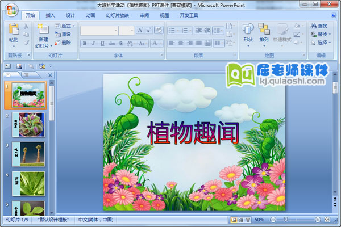Click the Office button logo
Viewport: 341px width, 227px height.
(x=11, y=10)
